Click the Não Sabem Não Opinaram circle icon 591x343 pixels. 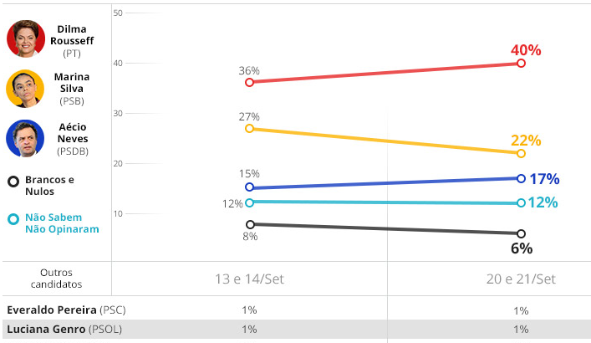point(13,219)
